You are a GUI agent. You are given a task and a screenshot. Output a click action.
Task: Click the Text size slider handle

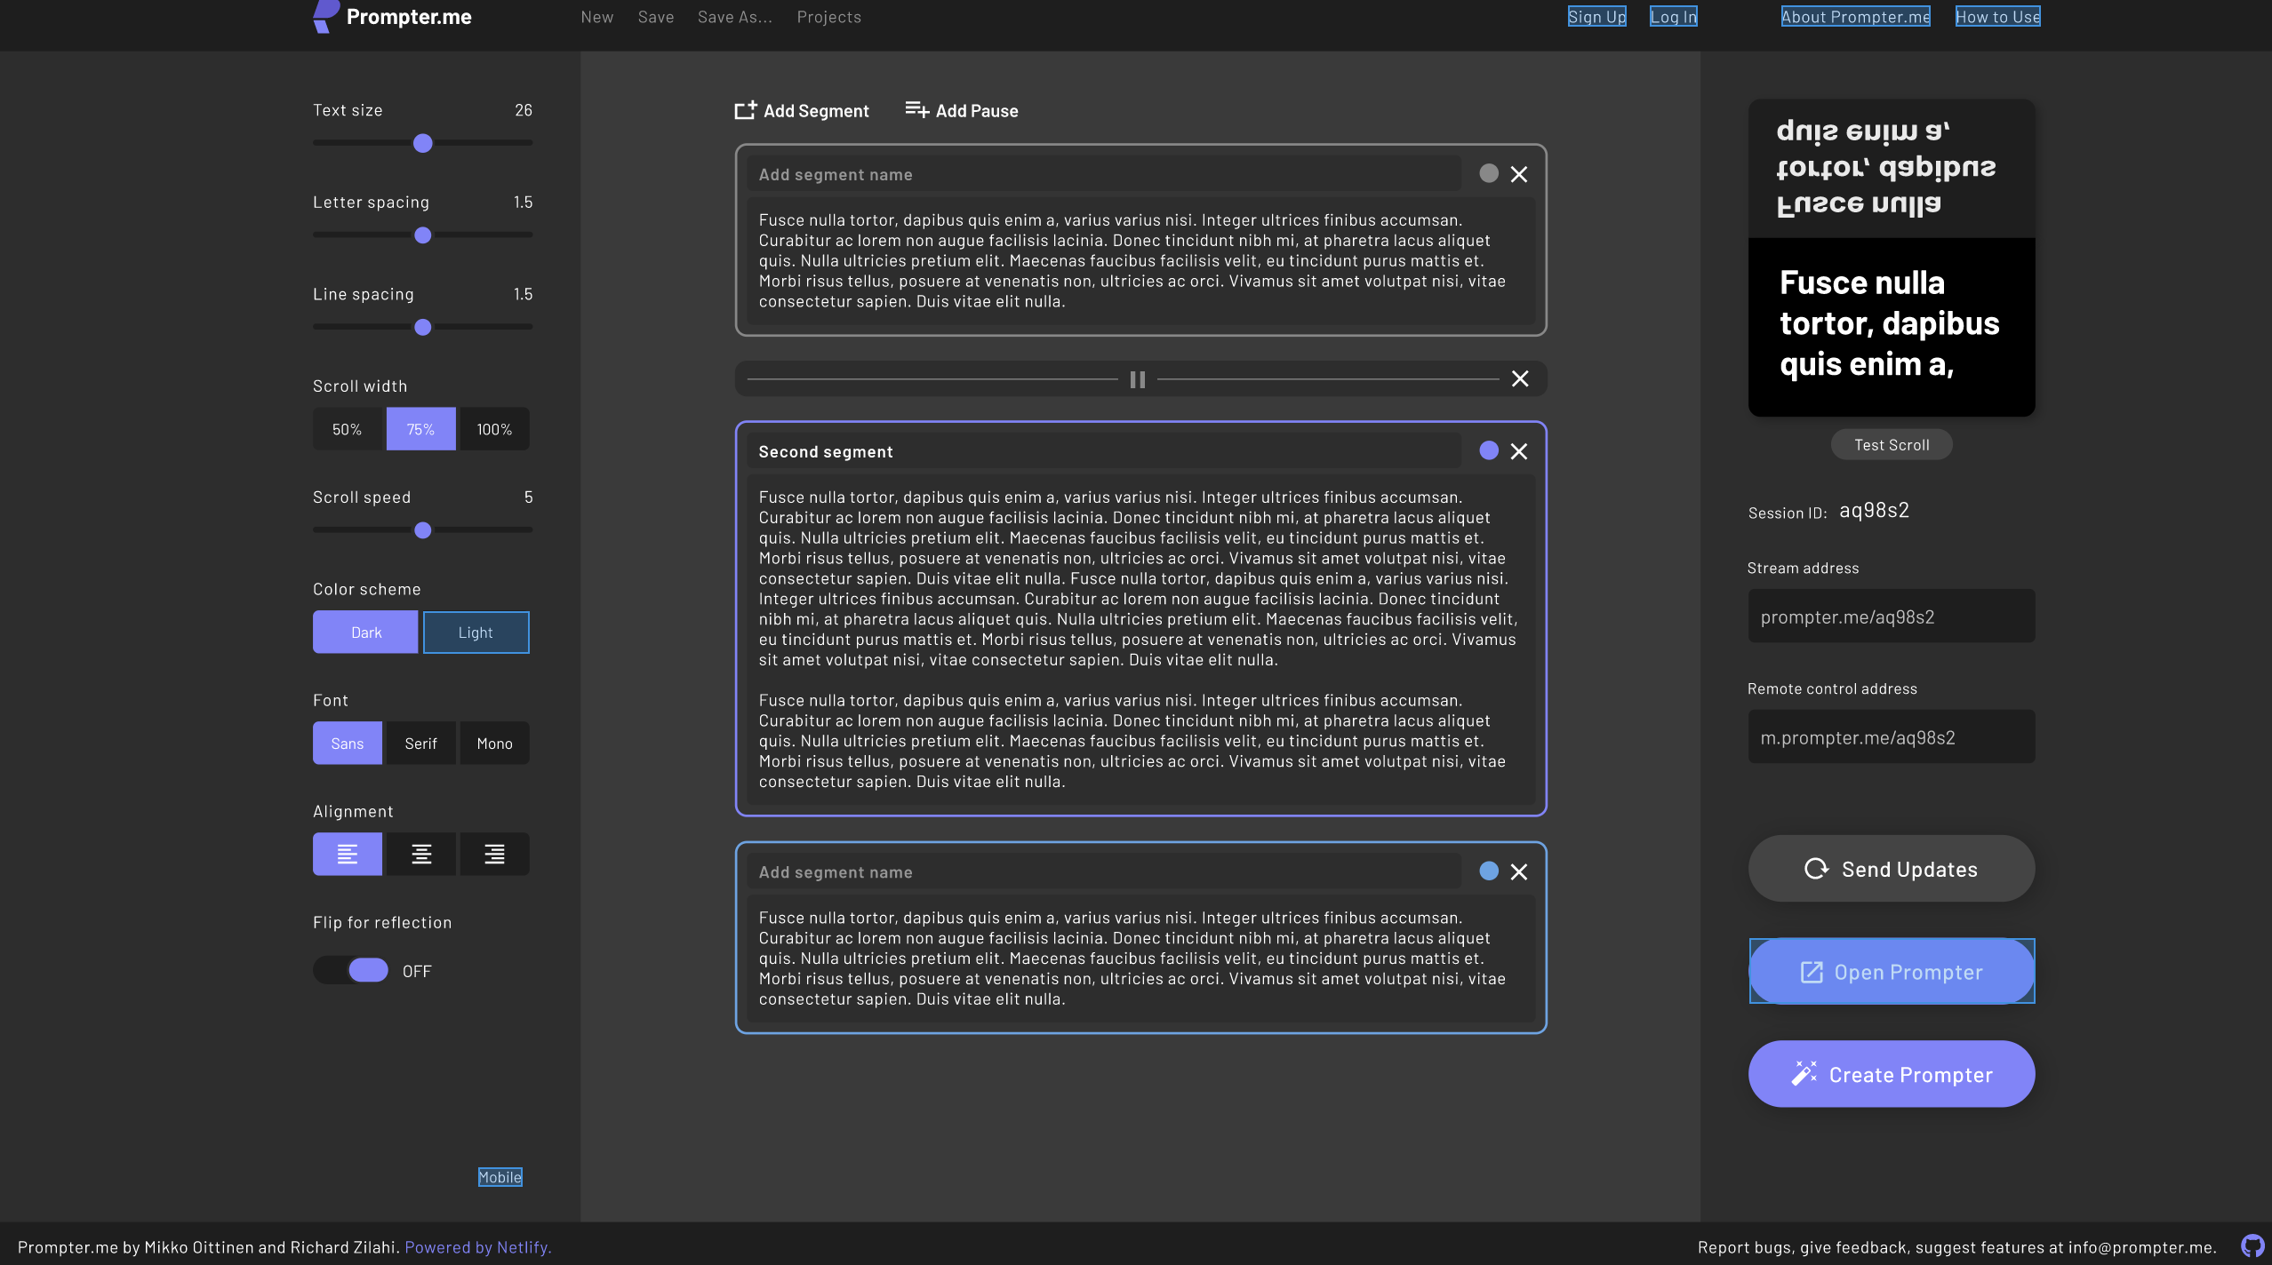(x=423, y=143)
